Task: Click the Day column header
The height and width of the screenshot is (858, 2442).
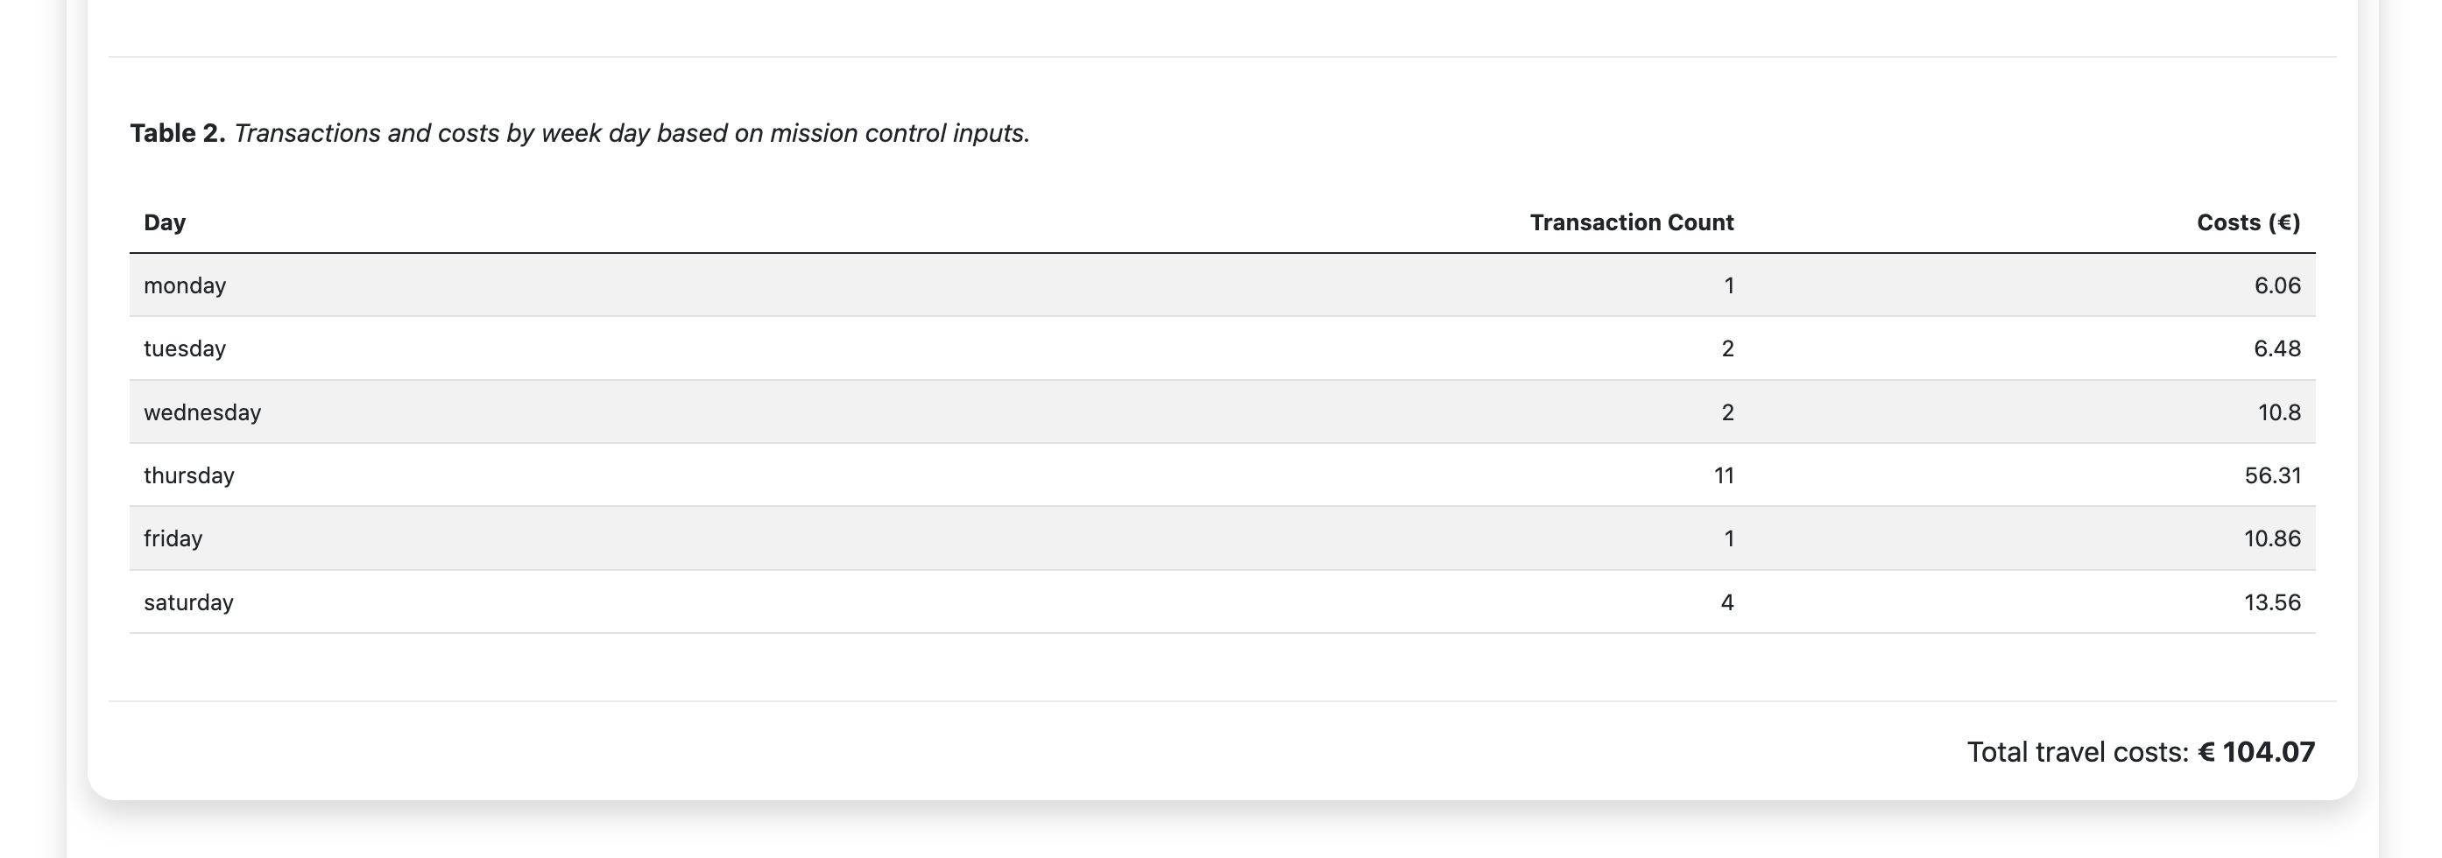Action: (x=164, y=222)
